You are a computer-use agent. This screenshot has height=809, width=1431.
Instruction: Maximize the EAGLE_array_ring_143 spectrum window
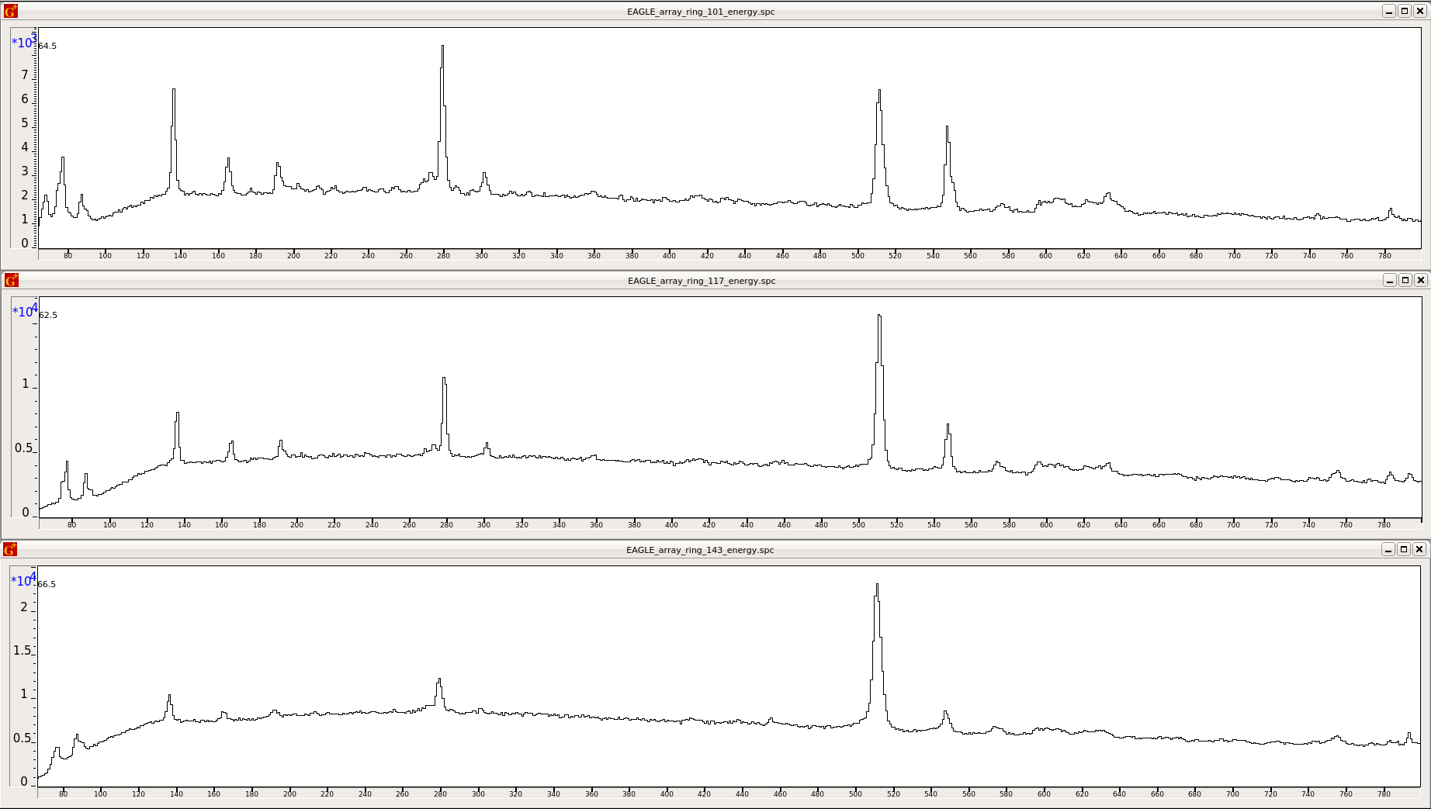coord(1405,550)
